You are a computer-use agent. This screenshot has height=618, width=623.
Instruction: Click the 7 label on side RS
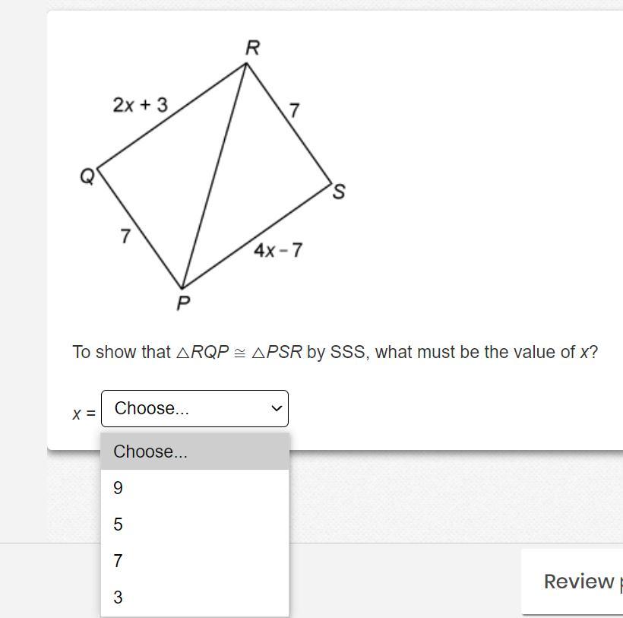click(x=294, y=110)
